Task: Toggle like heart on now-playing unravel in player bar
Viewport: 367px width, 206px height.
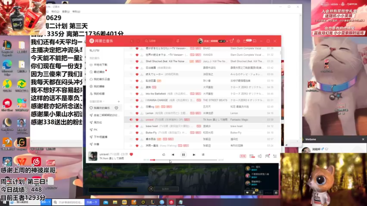Action: click(131, 154)
